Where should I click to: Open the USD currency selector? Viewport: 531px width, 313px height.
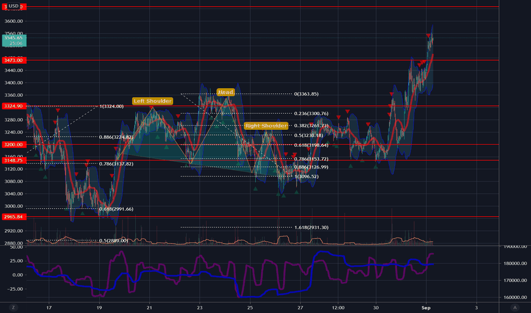pos(14,6)
